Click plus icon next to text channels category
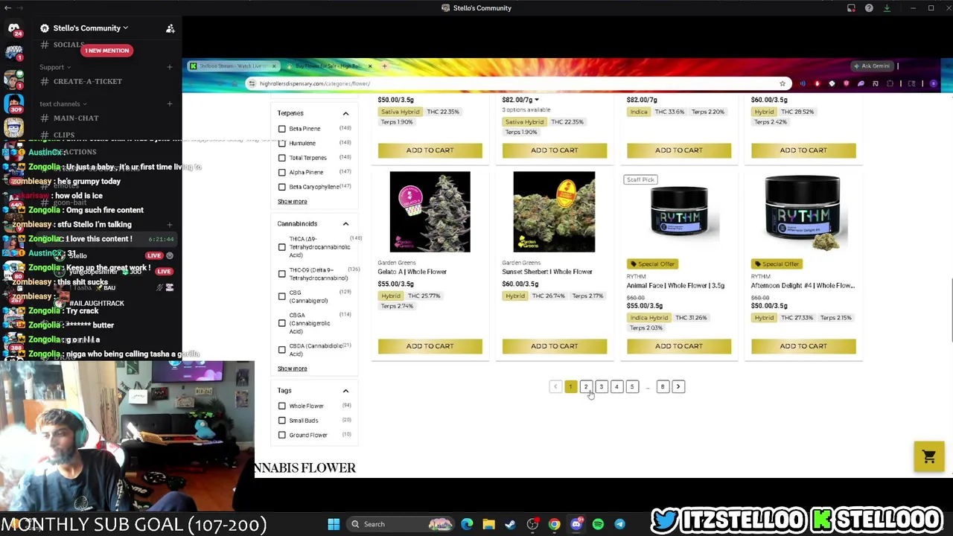 point(169,103)
